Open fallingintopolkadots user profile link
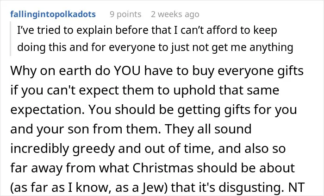 53,14
